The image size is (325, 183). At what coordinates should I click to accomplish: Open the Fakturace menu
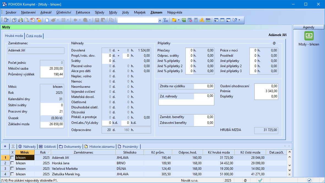tap(83, 12)
